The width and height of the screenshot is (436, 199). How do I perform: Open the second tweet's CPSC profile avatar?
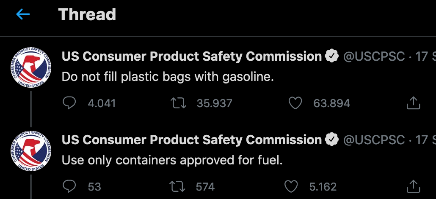31,151
